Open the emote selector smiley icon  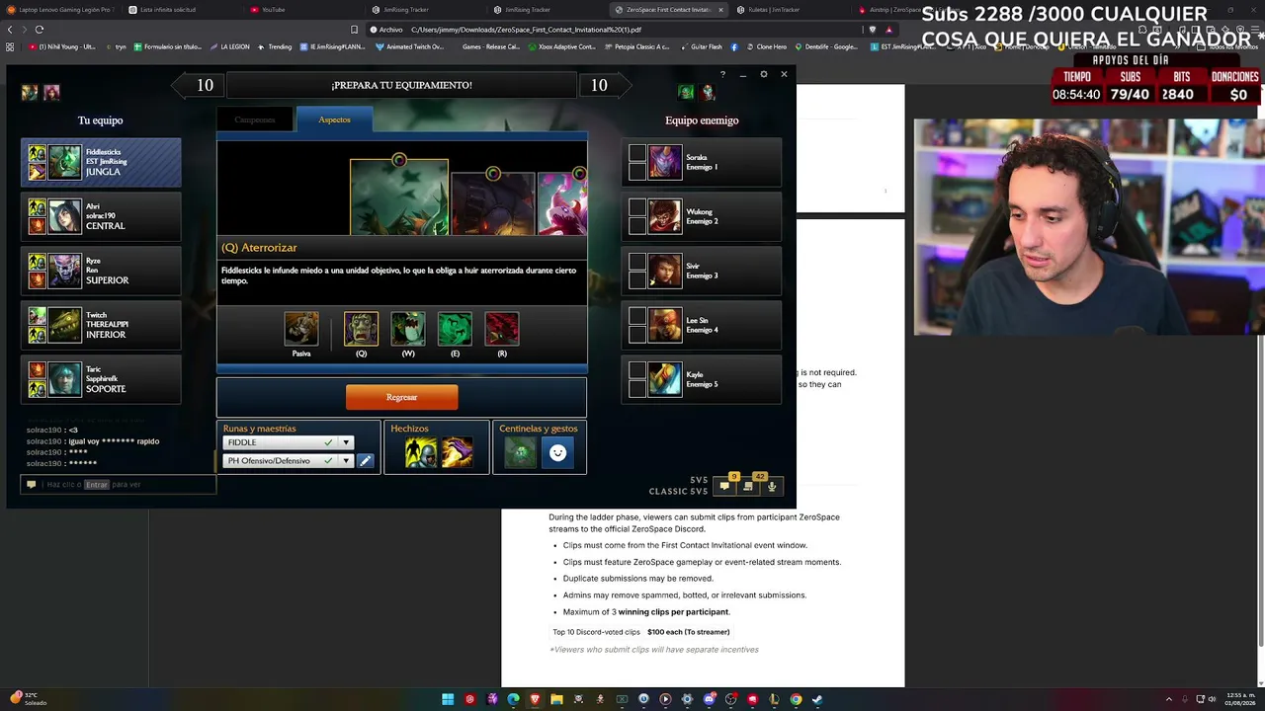click(x=557, y=452)
